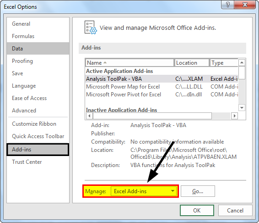
Task: Sort add-ins by Location column header
Action: point(192,63)
